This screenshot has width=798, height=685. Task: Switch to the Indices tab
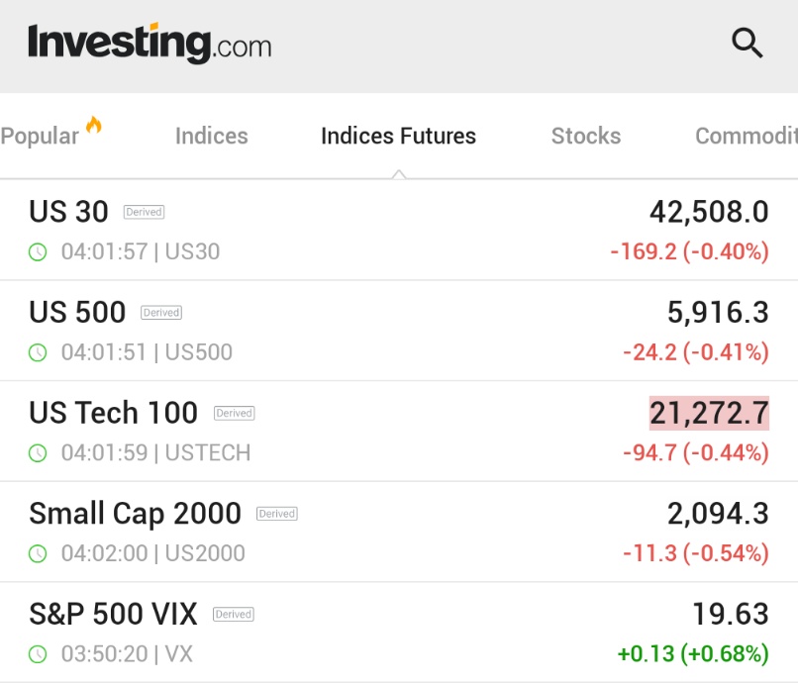click(x=212, y=136)
